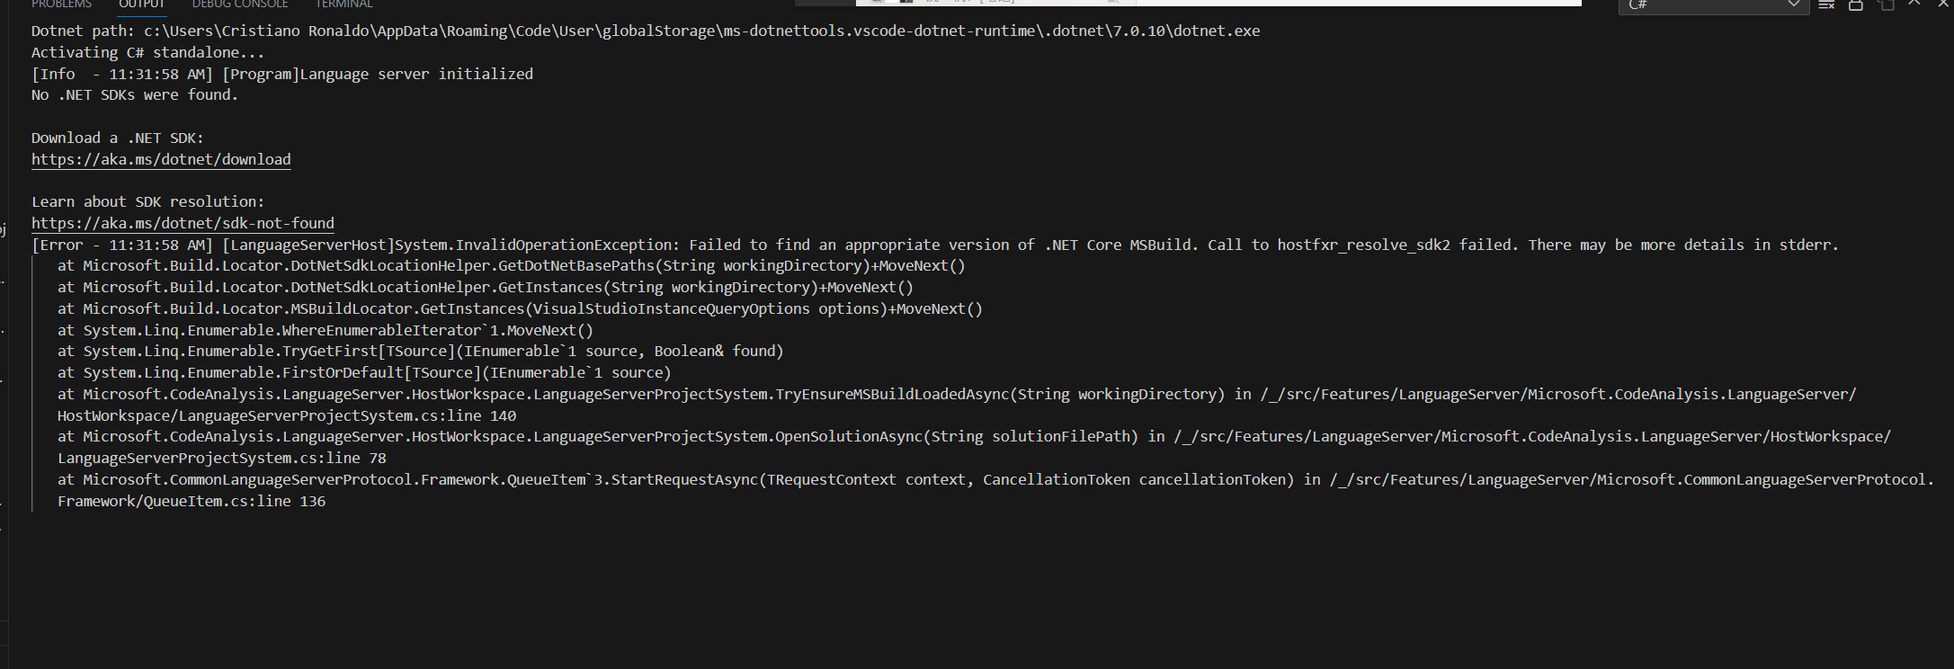Close the bottom panel
1954x669 pixels.
(x=1943, y=4)
